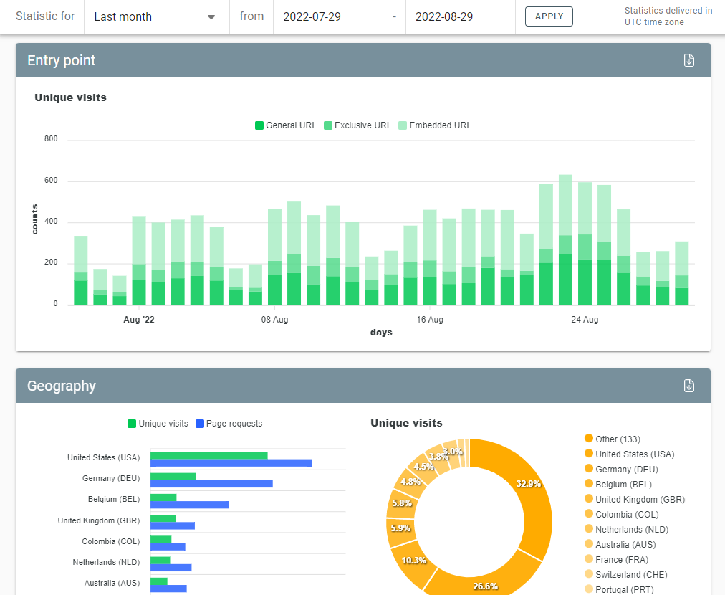Screen dimensions: 725x595
Task: Toggle Page requests legend in Geography bar chart
Action: [x=229, y=424]
